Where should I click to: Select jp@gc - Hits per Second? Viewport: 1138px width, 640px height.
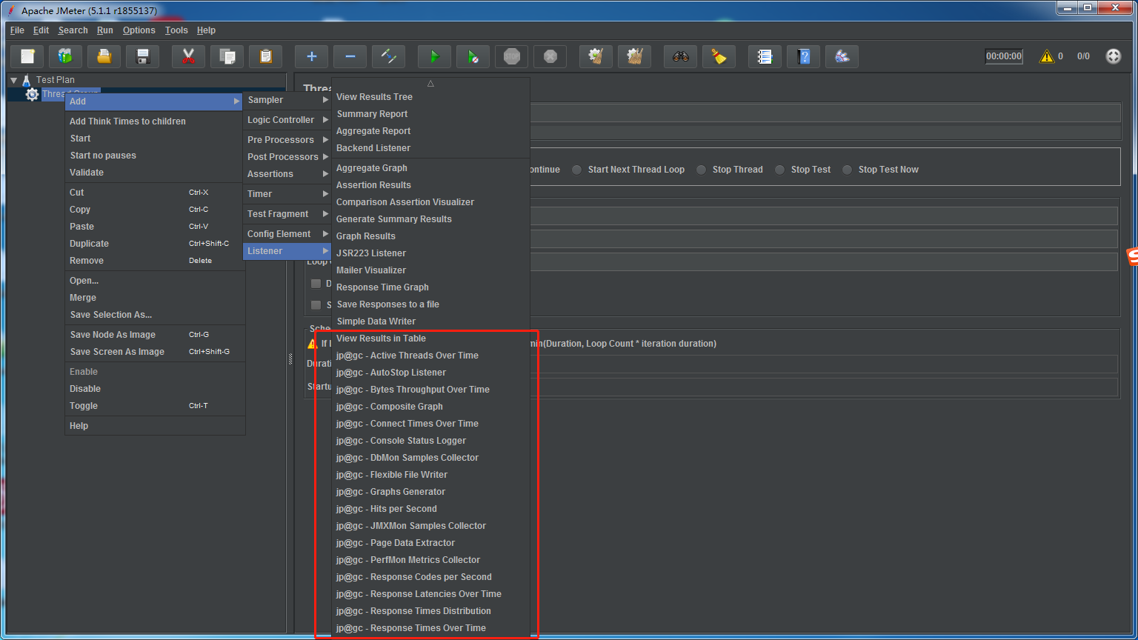pos(431,509)
